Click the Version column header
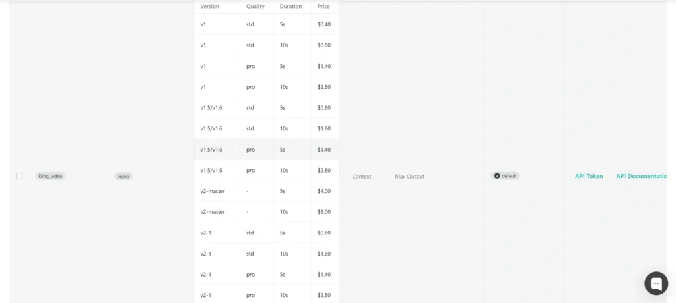Viewport: 676px width, 303px height. click(210, 7)
